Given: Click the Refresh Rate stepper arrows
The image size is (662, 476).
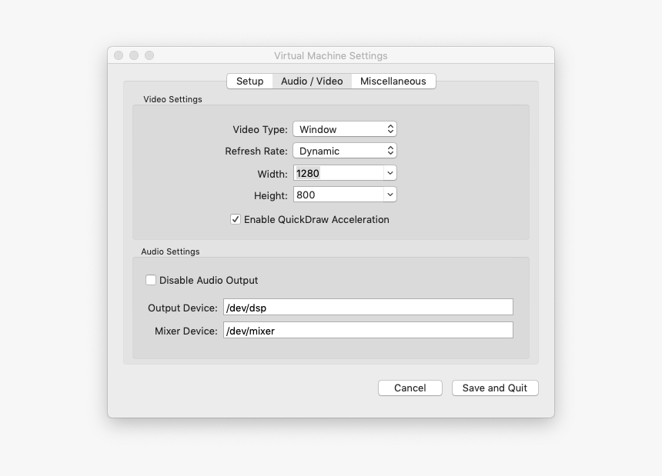Looking at the screenshot, I should (389, 151).
